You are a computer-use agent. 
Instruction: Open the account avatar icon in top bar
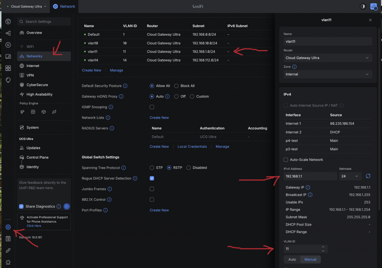[373, 7]
